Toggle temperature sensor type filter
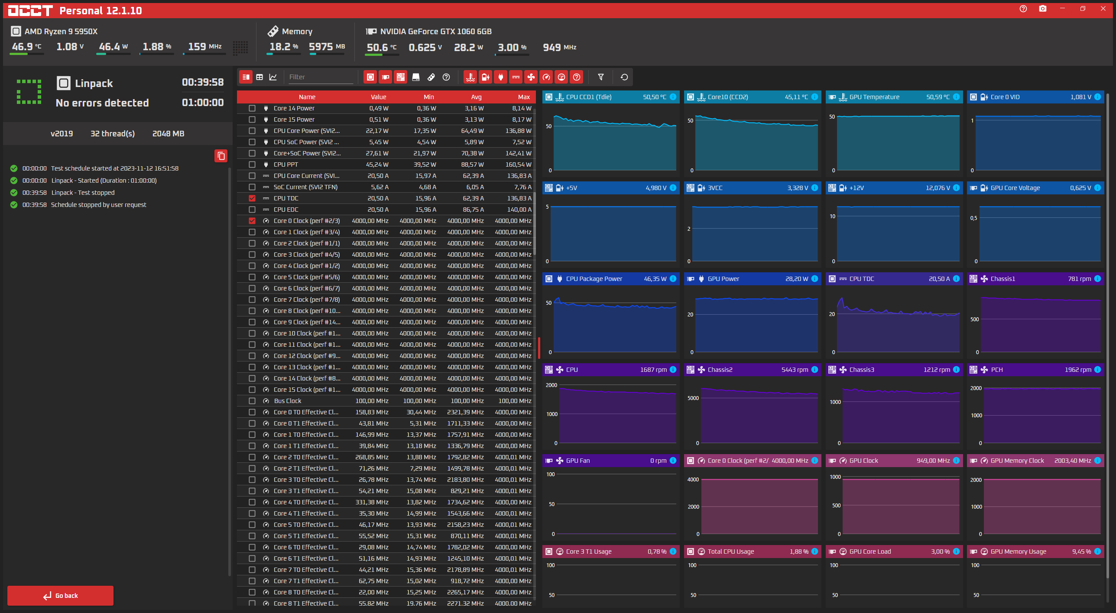 click(470, 77)
